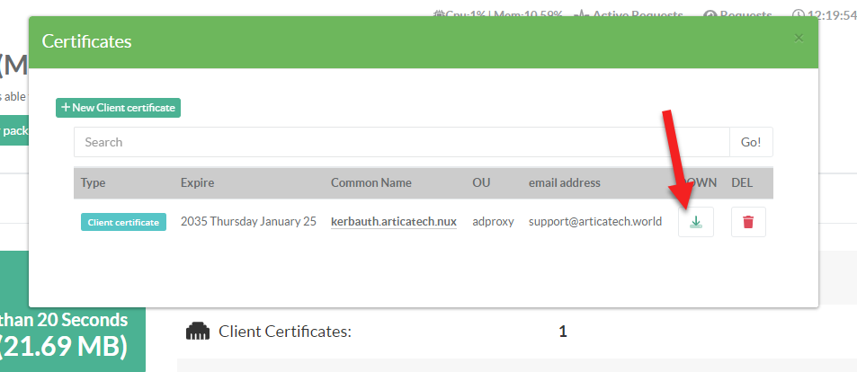The width and height of the screenshot is (857, 372).
Task: Click the OU column header
Action: point(481,182)
